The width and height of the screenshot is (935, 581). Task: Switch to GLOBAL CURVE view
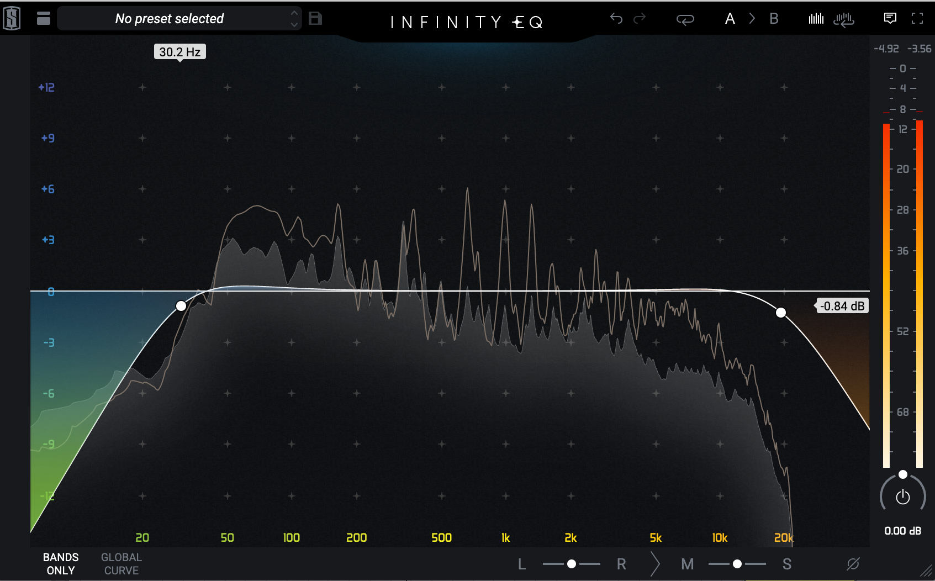[x=122, y=564]
